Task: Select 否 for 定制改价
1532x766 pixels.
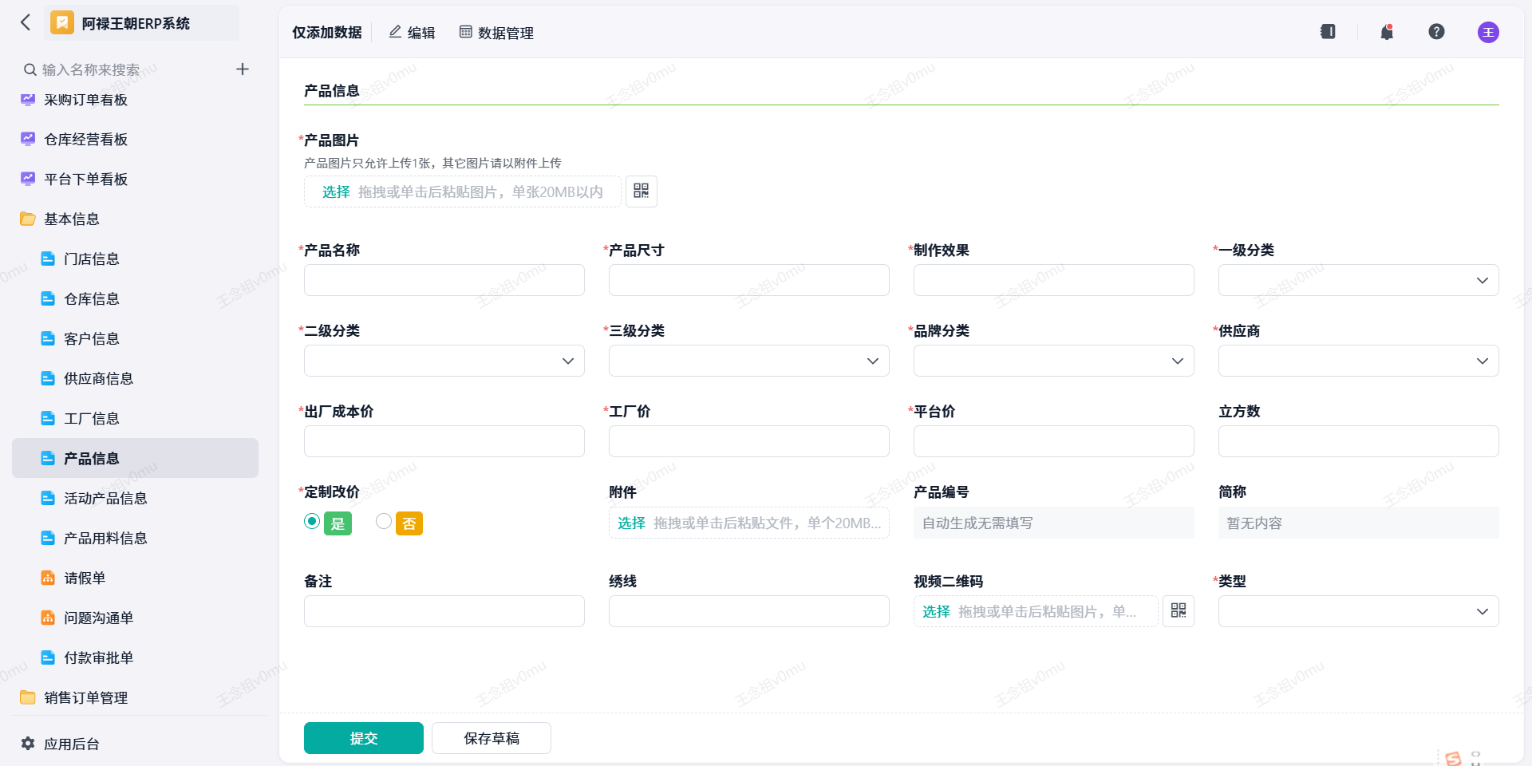Action: [384, 521]
